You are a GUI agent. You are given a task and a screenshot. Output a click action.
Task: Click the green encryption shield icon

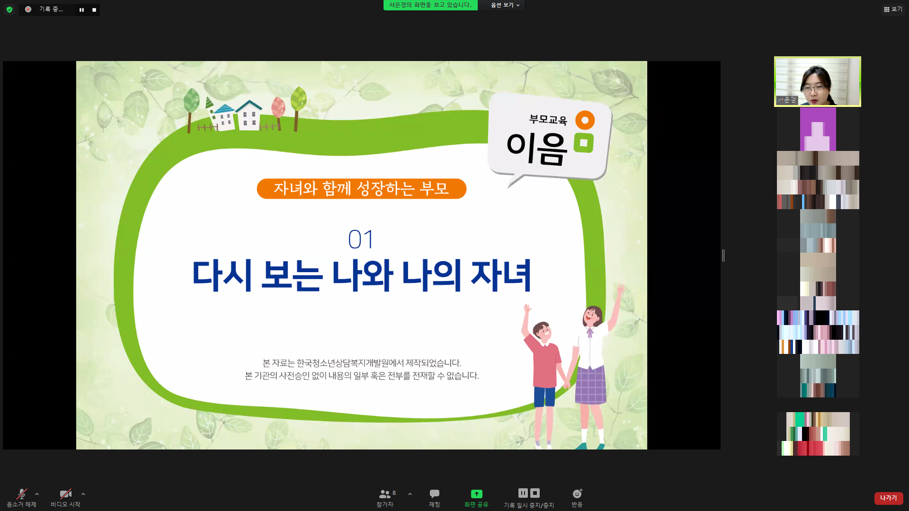pyautogui.click(x=9, y=9)
